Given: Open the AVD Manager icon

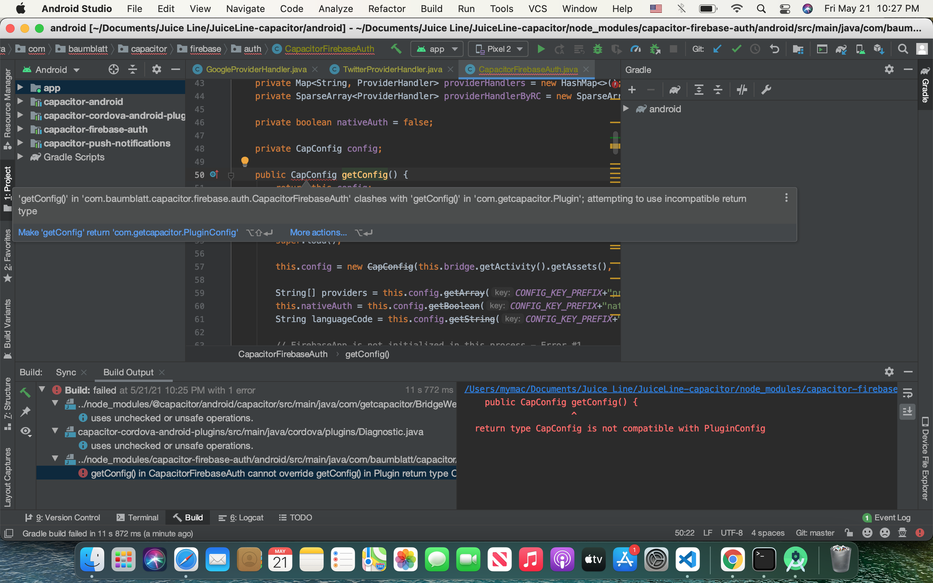Looking at the screenshot, I should tap(860, 49).
